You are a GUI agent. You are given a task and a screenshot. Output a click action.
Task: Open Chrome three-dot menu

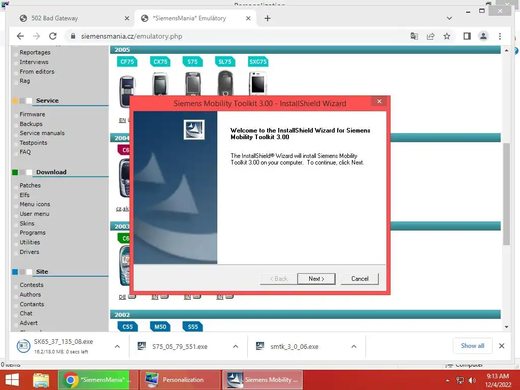(500, 36)
